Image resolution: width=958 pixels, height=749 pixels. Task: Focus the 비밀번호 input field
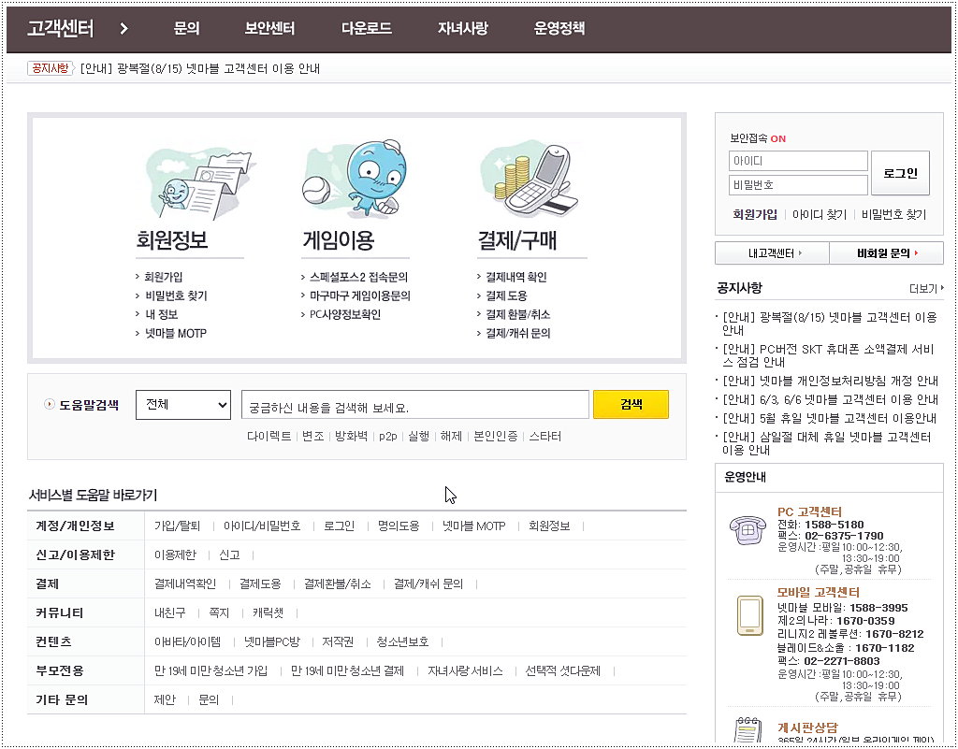tap(798, 185)
